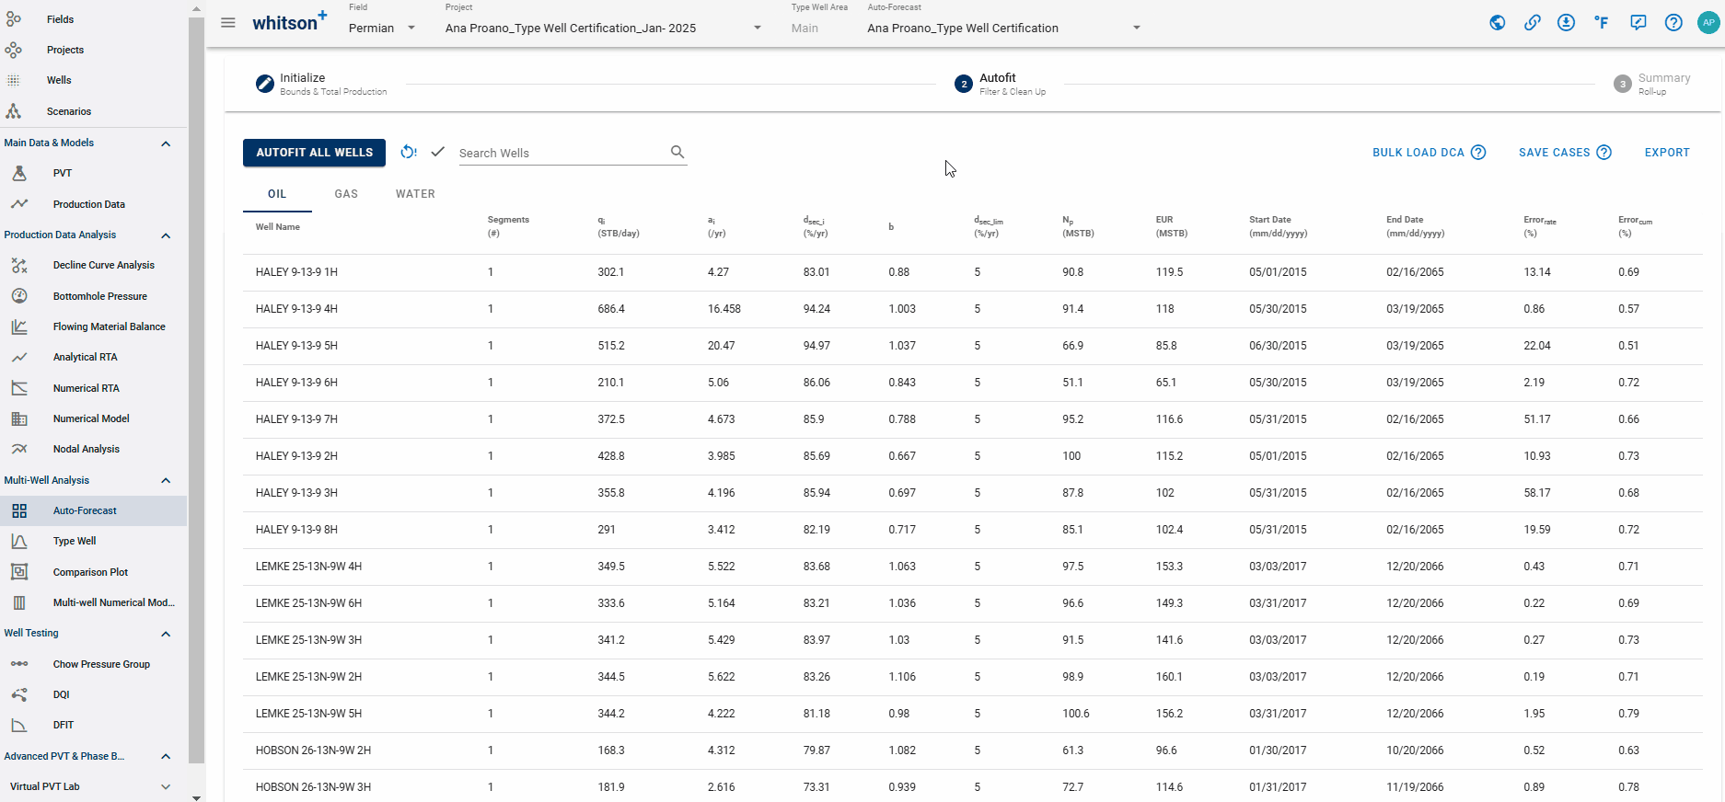Collapse Production Data Analysis section
Image resolution: width=1725 pixels, height=802 pixels.
pyautogui.click(x=166, y=235)
